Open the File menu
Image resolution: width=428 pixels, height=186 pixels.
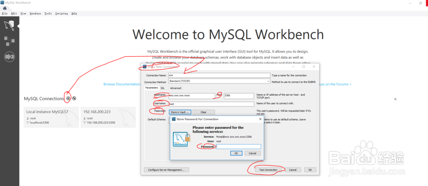coord(5,13)
